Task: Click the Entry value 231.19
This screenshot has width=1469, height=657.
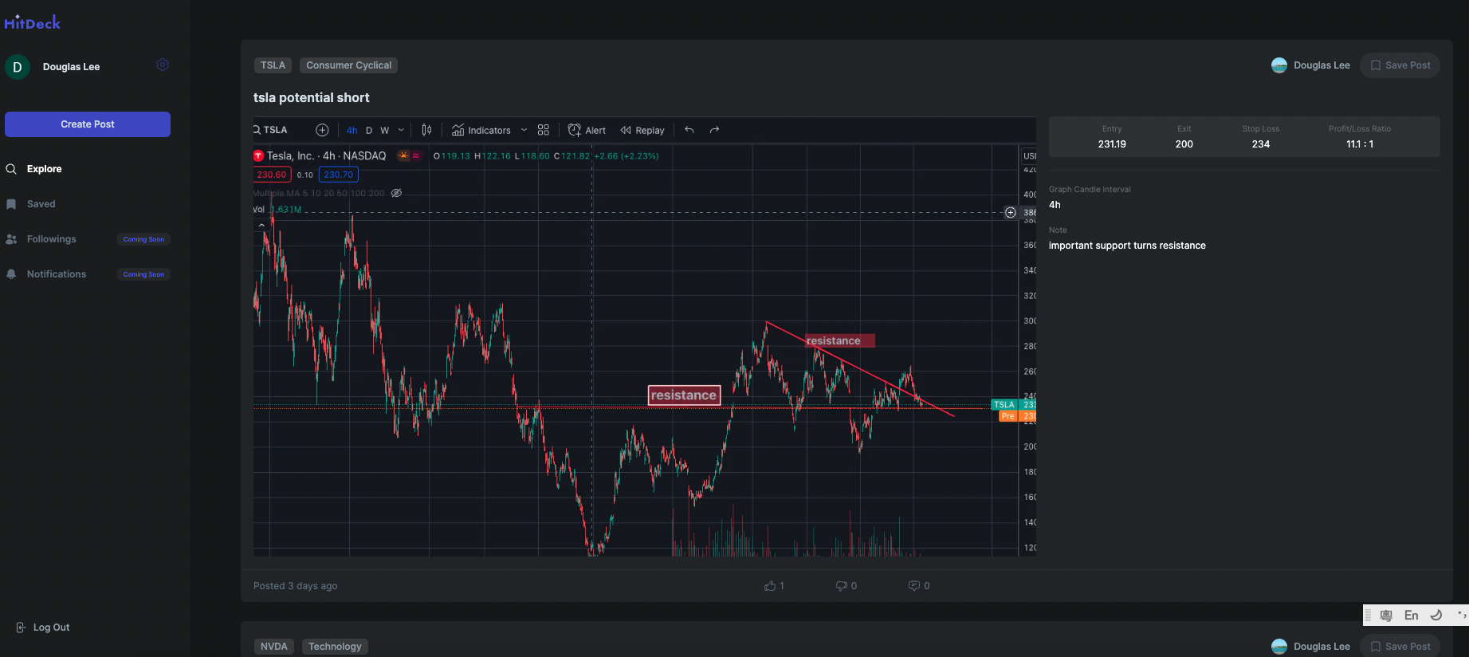Action: [x=1112, y=144]
